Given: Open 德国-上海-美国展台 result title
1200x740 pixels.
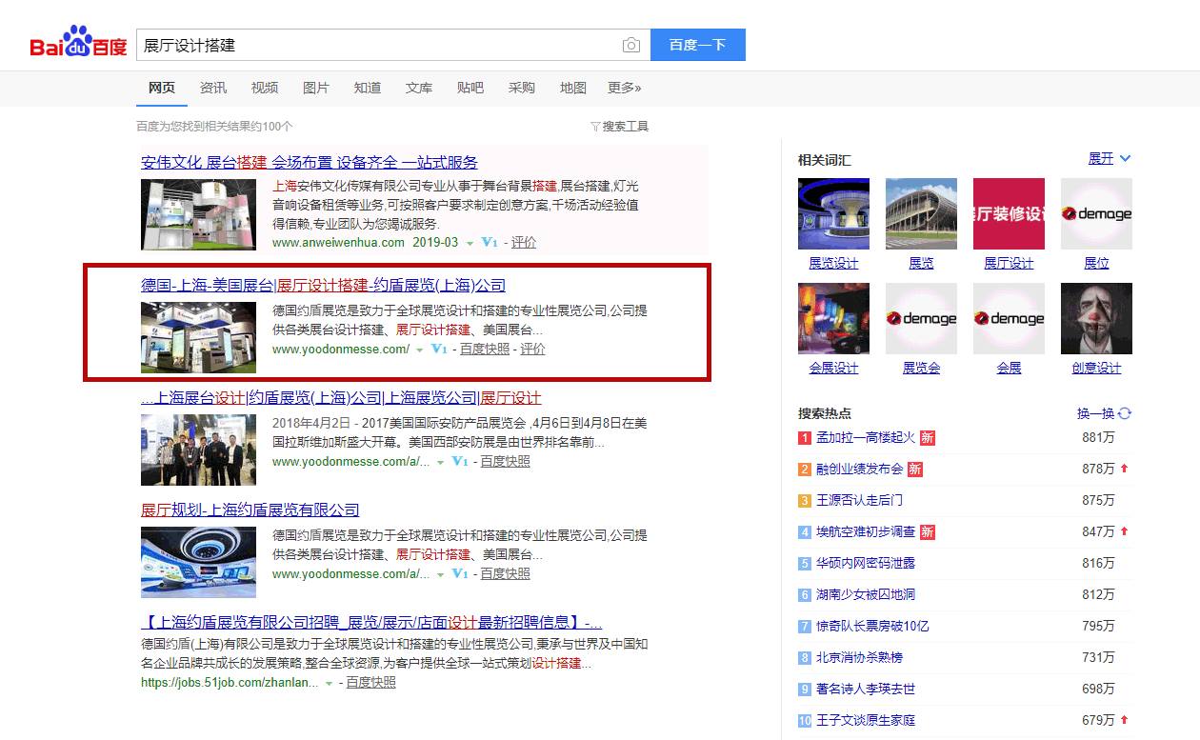Looking at the screenshot, I should [x=323, y=285].
